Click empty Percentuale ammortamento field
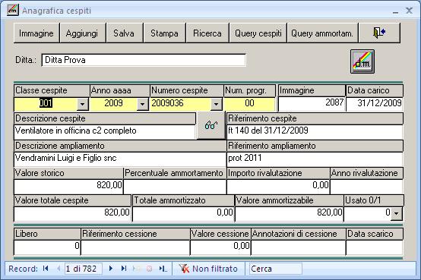 click(175, 187)
